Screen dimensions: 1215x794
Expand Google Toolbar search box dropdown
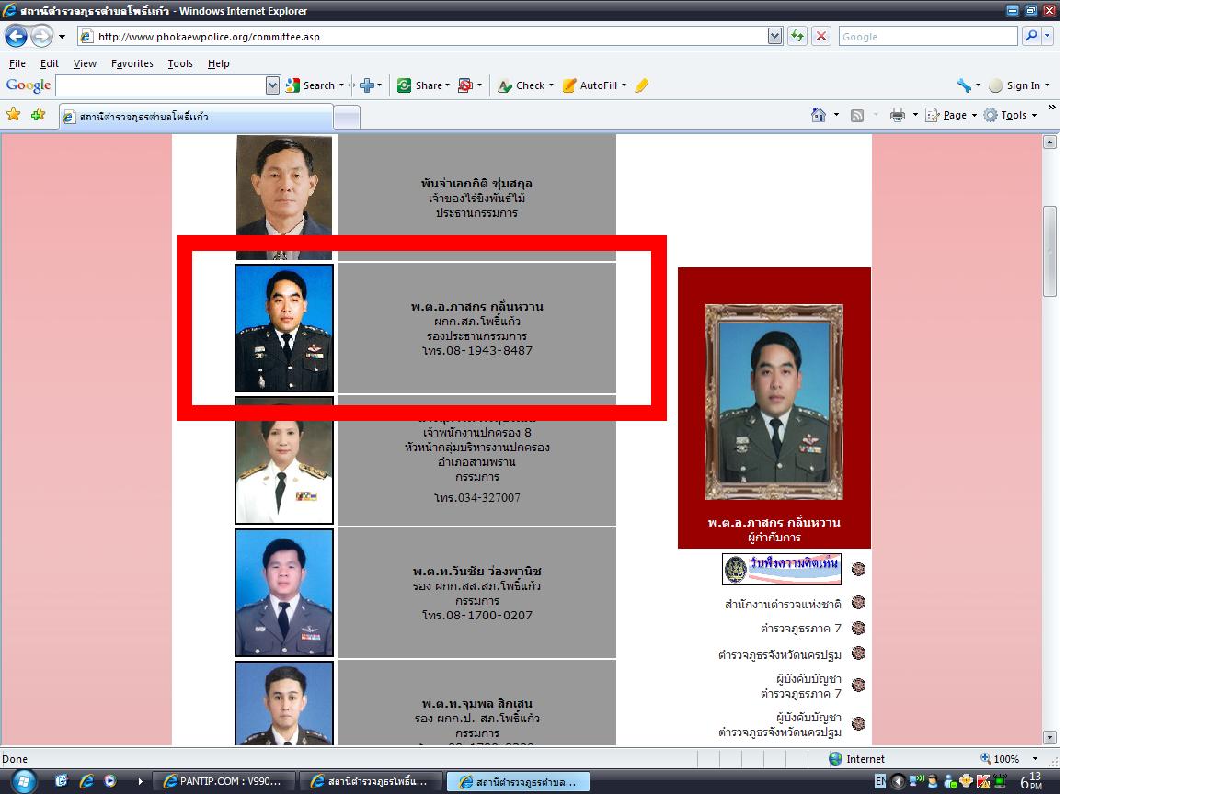click(x=272, y=85)
